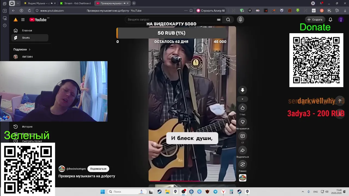Open the @freshshortspro channel link
Viewport: 349px width, 196px height.
76,169
